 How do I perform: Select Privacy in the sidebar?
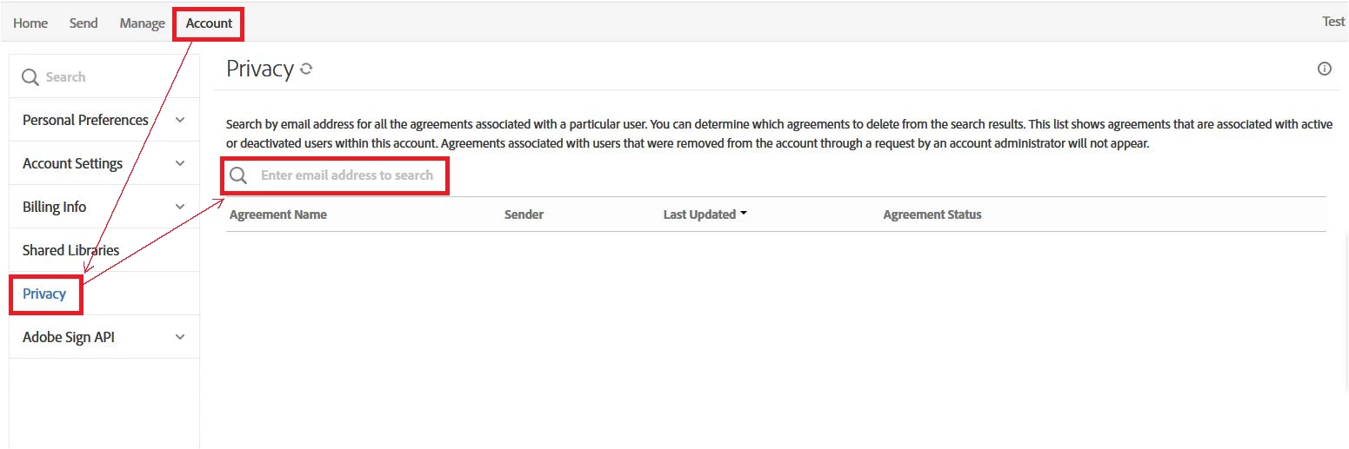[x=44, y=294]
